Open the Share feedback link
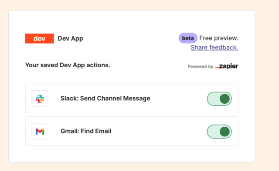Screen dimensions: 279x171 214,47
